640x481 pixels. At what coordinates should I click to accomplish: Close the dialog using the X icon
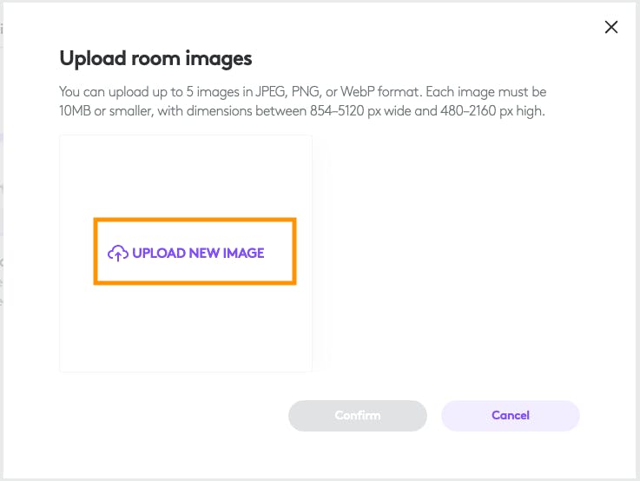pos(611,27)
